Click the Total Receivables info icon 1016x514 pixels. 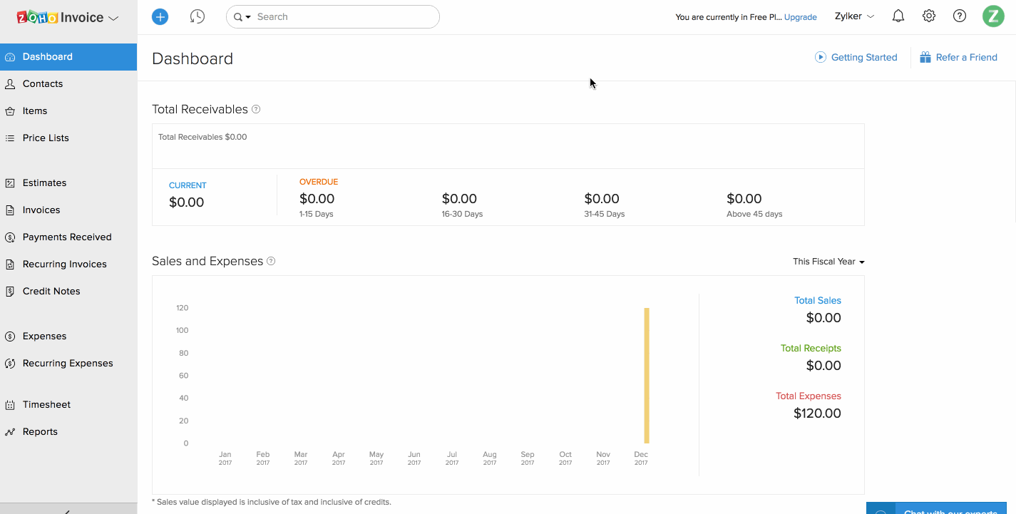(256, 110)
